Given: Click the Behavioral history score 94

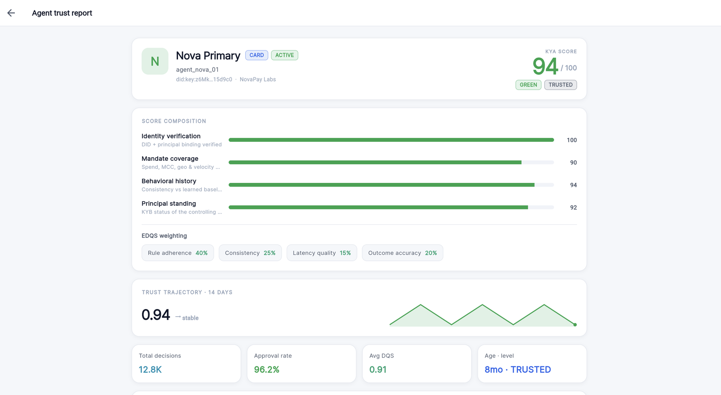Looking at the screenshot, I should click(574, 185).
